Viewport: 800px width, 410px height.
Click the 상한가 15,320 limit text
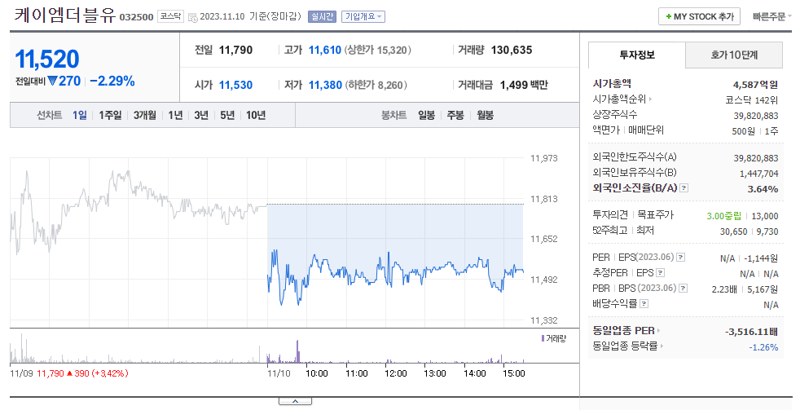(377, 50)
